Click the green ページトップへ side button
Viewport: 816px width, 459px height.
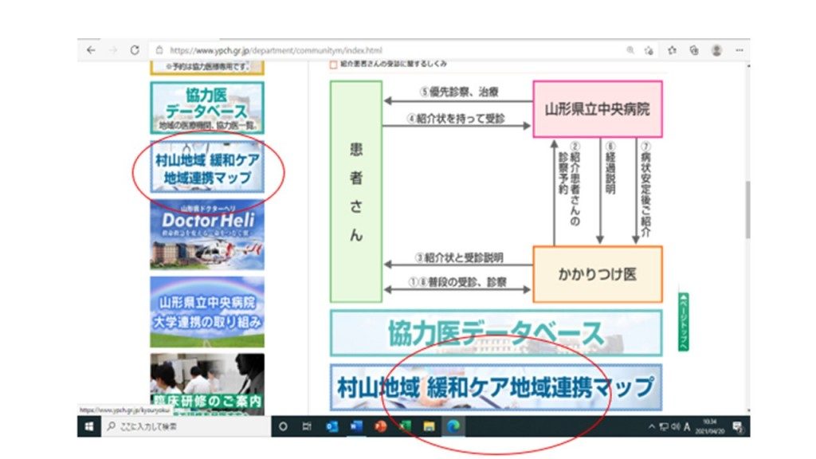point(683,322)
